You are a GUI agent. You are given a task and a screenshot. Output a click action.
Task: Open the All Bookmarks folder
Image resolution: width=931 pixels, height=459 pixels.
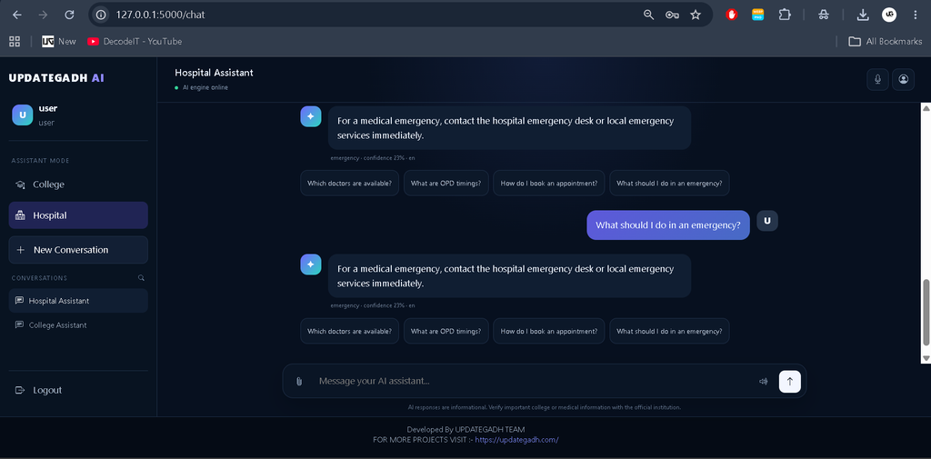point(886,42)
